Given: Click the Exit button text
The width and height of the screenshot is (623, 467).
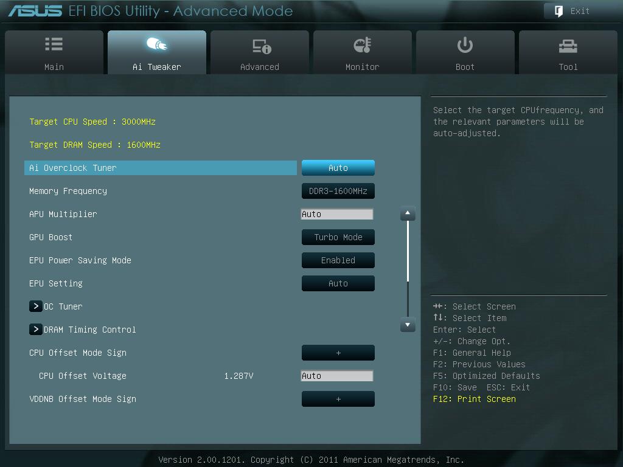Looking at the screenshot, I should [580, 11].
